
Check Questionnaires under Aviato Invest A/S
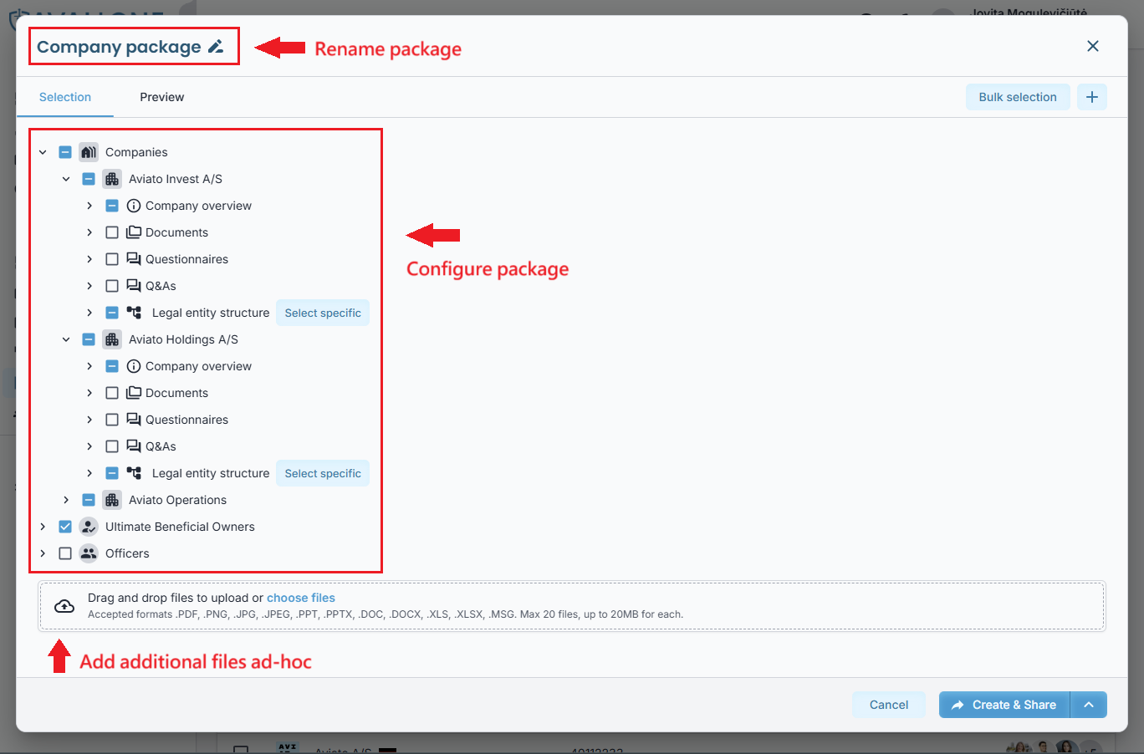click(x=112, y=259)
